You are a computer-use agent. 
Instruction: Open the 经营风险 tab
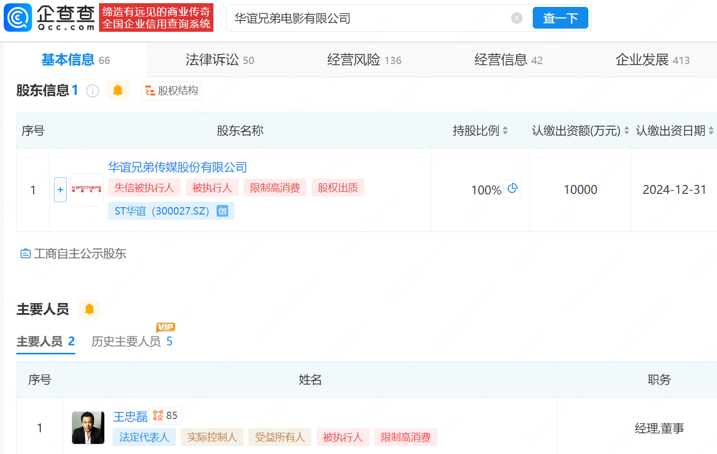364,60
